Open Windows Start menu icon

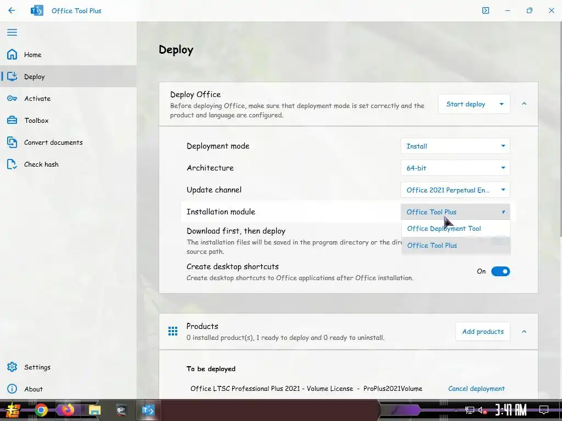[13, 410]
